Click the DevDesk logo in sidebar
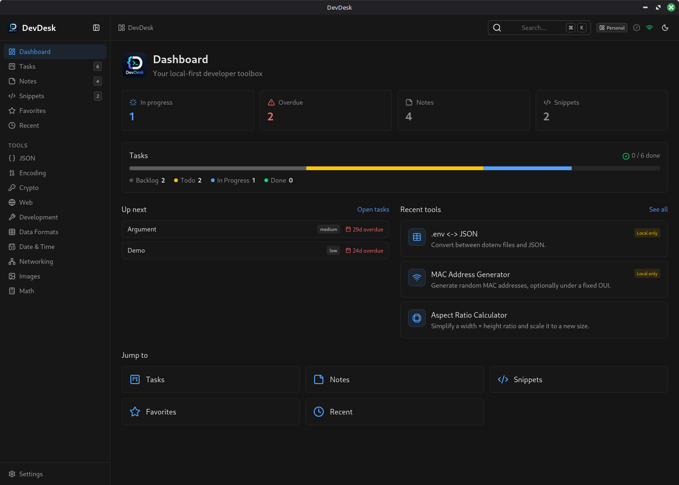Image resolution: width=679 pixels, height=485 pixels. click(13, 28)
